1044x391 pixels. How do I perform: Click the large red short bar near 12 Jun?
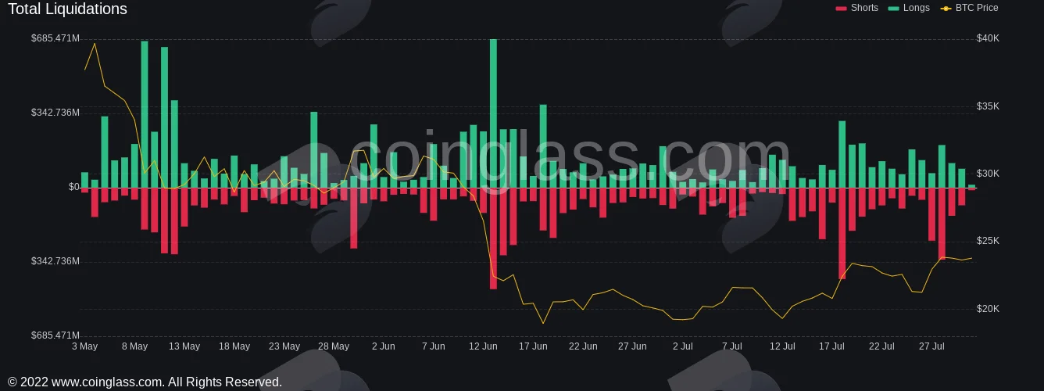[493, 239]
